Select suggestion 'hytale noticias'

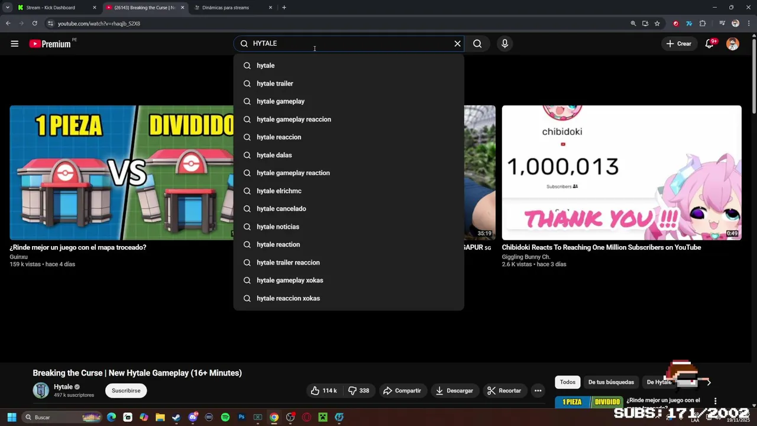point(348,227)
